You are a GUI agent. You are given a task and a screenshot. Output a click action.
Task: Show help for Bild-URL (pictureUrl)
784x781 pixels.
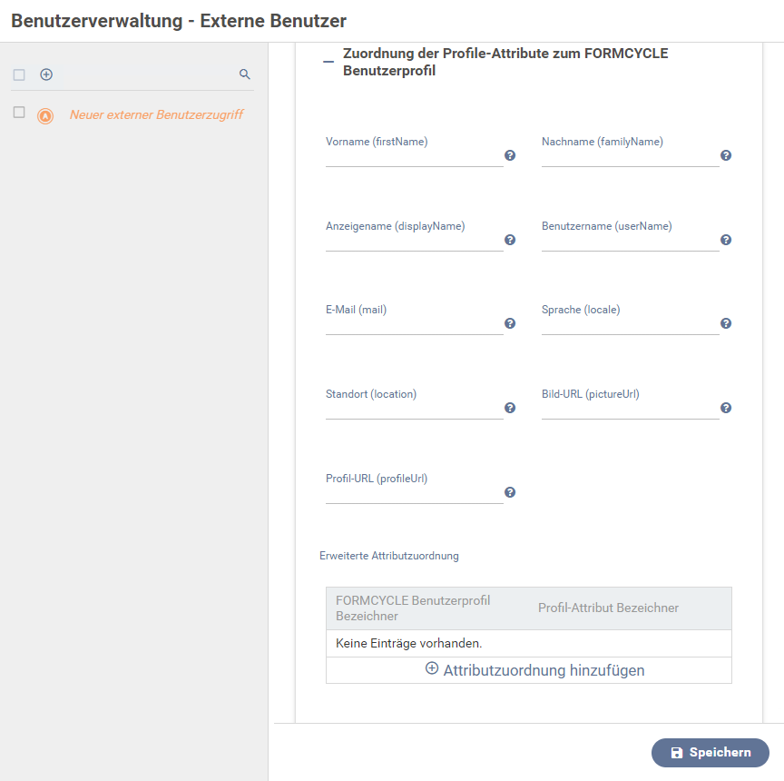coord(726,408)
